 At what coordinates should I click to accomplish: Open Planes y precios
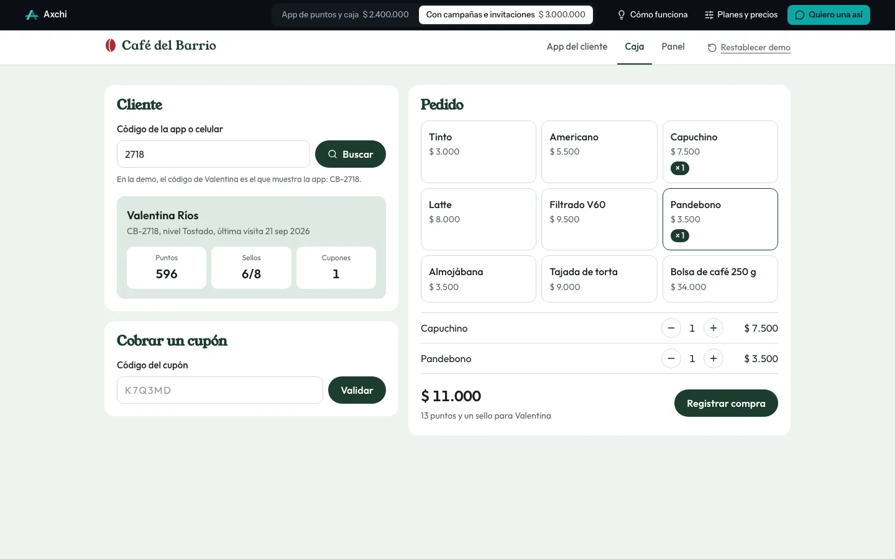coord(741,15)
